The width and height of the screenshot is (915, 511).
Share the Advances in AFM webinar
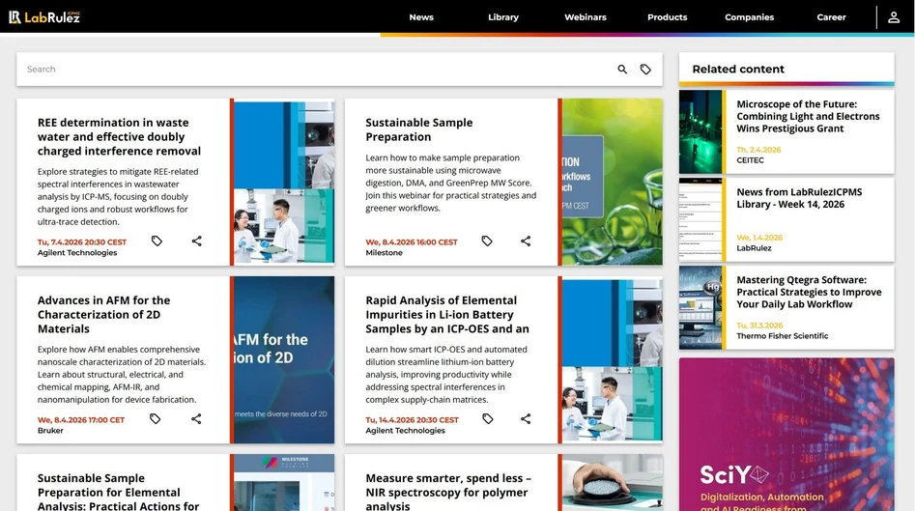197,419
